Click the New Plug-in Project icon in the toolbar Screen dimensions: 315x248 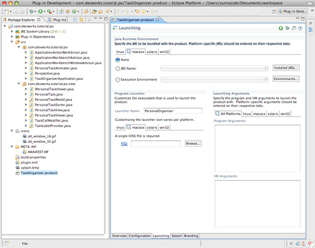(x=61, y=11)
